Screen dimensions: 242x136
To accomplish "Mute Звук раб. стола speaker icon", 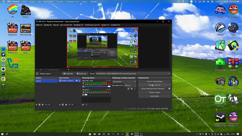I will pos(83,87).
